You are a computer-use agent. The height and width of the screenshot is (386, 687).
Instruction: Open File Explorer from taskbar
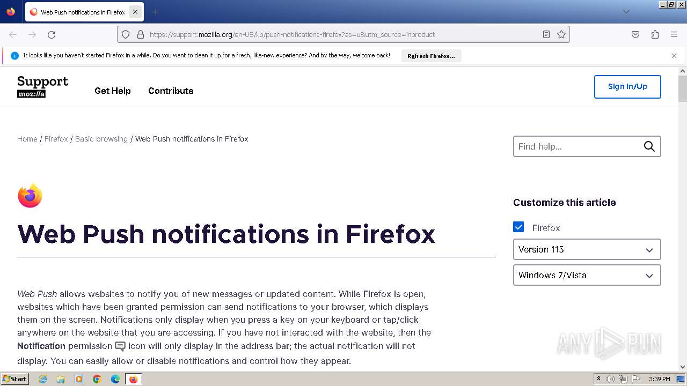[61, 379]
